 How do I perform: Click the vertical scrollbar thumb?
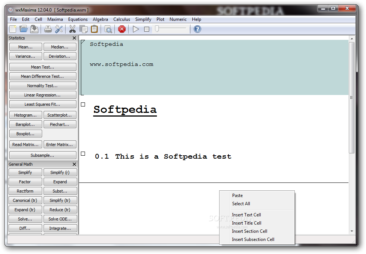point(352,98)
